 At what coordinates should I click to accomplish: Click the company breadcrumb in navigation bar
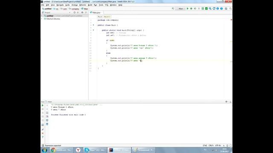[x=74, y=8]
